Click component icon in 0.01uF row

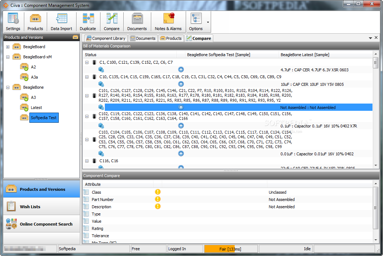[101, 154]
